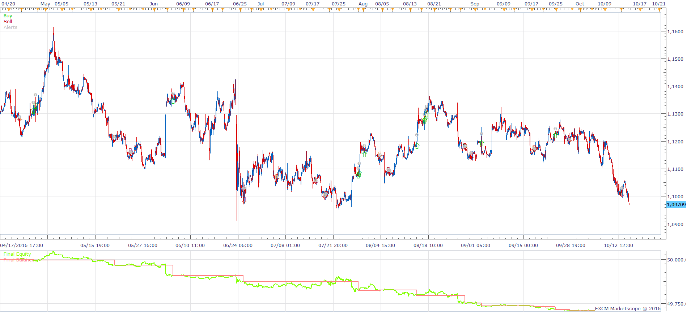Click the 1,1500 price axis label
Screen dimensions: 687x312
tap(675, 59)
